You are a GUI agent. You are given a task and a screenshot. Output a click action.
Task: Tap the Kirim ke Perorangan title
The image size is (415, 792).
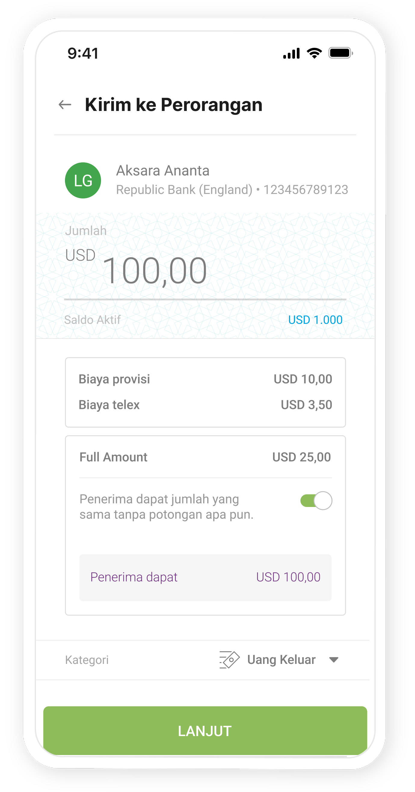point(174,105)
